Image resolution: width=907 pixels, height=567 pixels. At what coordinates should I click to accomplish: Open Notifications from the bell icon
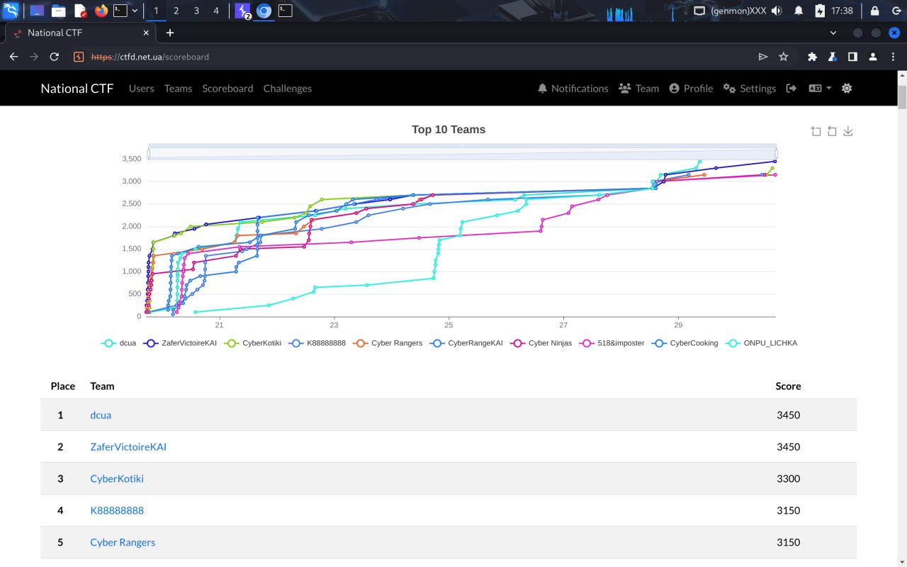(x=573, y=89)
